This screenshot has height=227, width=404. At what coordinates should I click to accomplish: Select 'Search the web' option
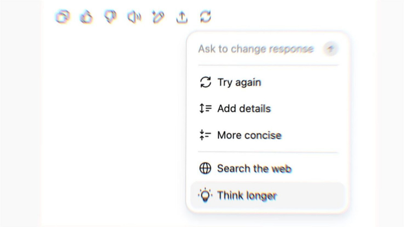tap(254, 168)
